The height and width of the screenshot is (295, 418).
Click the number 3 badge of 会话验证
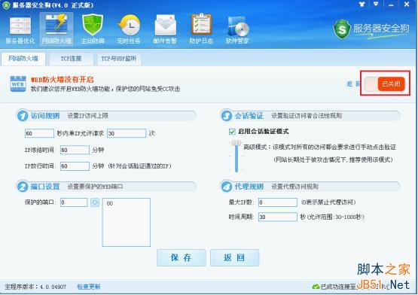(227, 116)
